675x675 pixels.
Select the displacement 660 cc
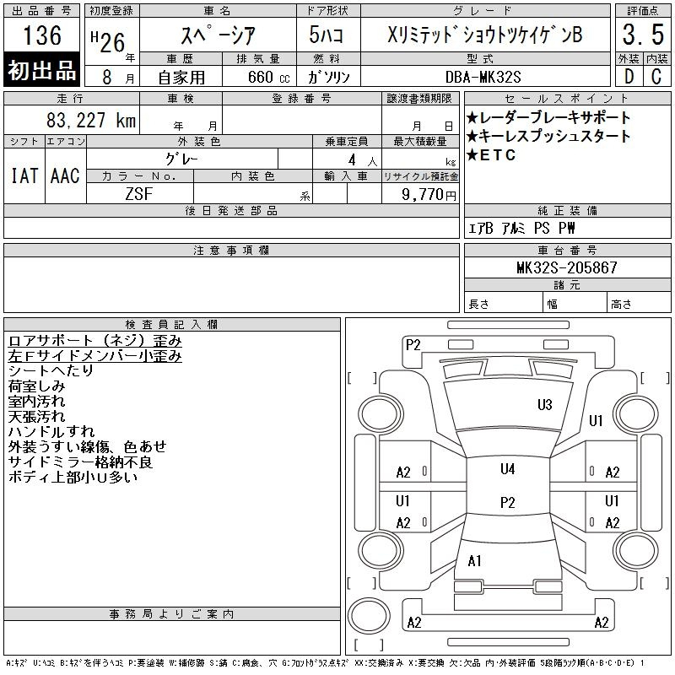(x=268, y=77)
